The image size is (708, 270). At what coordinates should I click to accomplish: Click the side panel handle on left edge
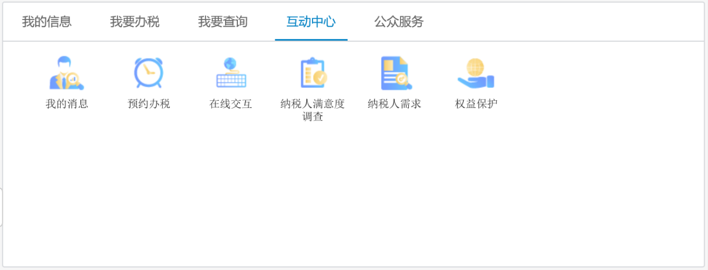[x=2, y=207]
